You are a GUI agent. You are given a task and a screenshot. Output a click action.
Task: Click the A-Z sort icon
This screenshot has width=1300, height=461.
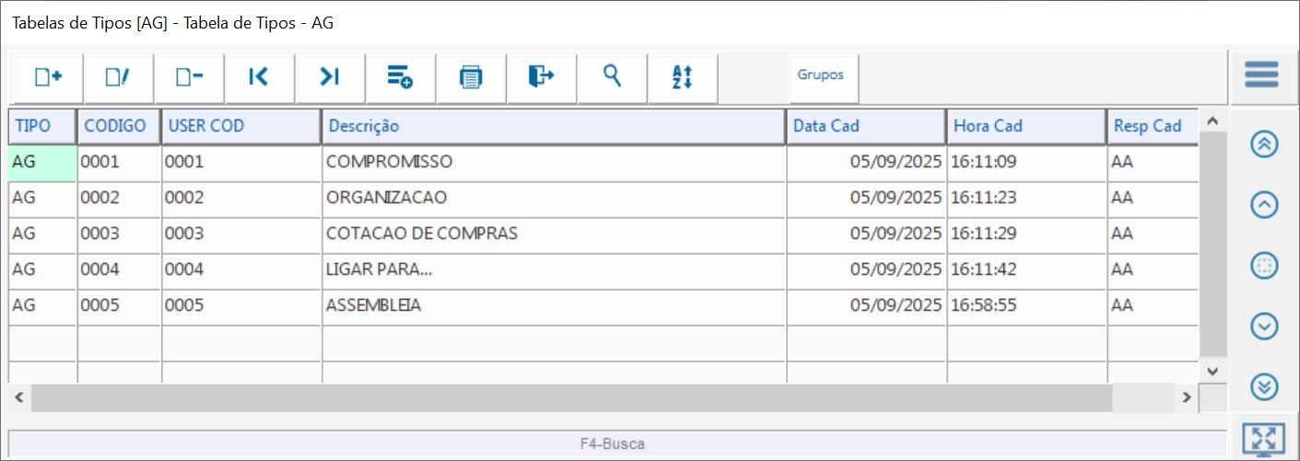[x=682, y=77]
